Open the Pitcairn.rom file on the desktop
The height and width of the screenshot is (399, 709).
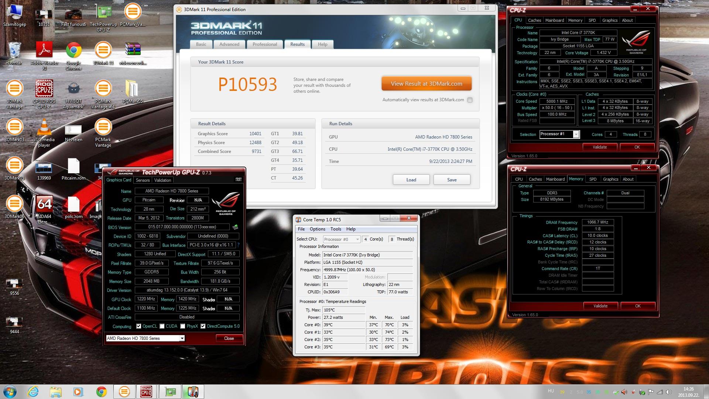click(x=73, y=168)
